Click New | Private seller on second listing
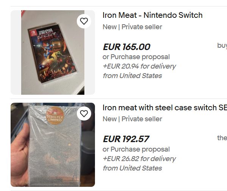Screen dimensions: 227x191 pyautogui.click(x=132, y=119)
